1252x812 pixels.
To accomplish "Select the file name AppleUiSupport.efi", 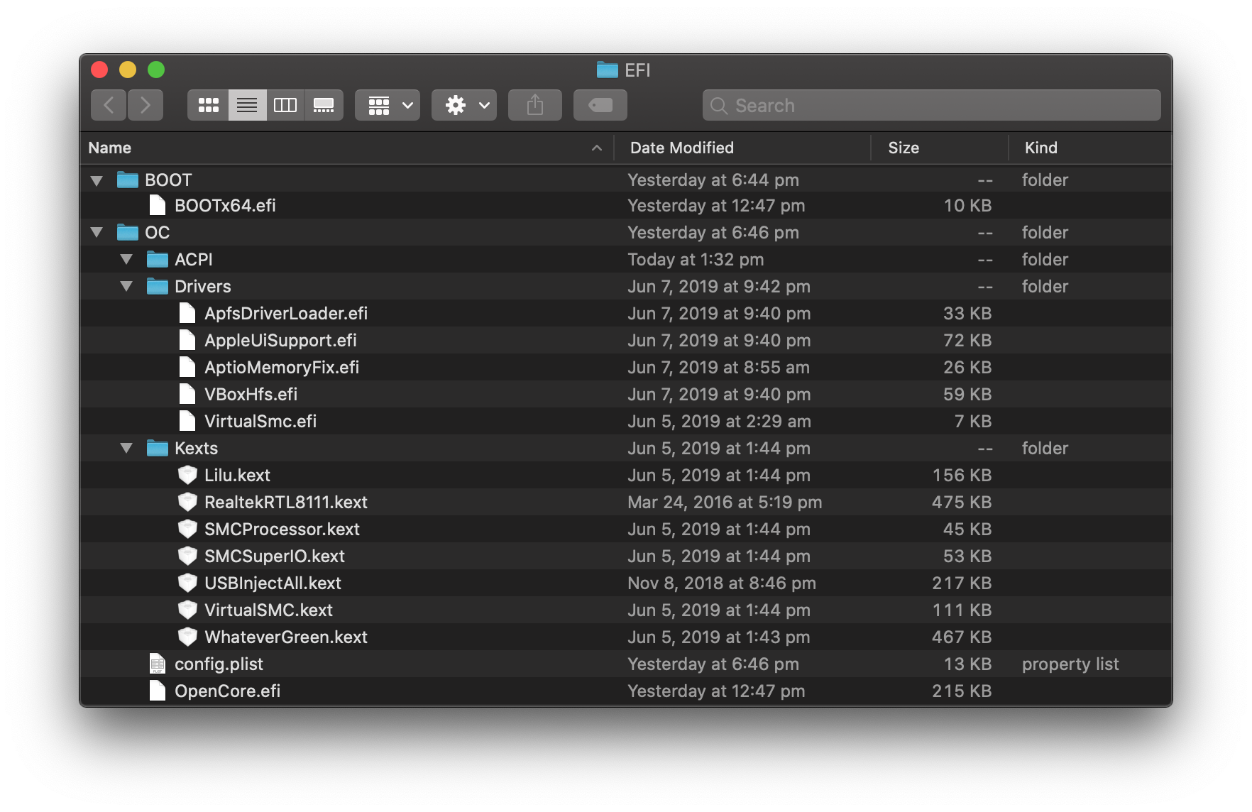I will 280,341.
